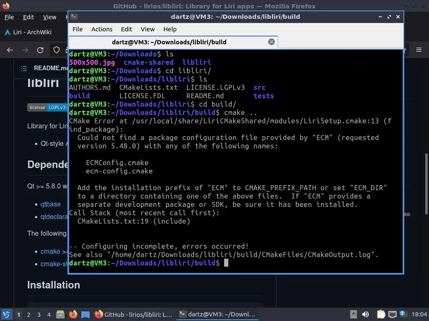The width and height of the screenshot is (429, 321).
Task: Switch to workspace 4
Action: [x=49, y=315]
